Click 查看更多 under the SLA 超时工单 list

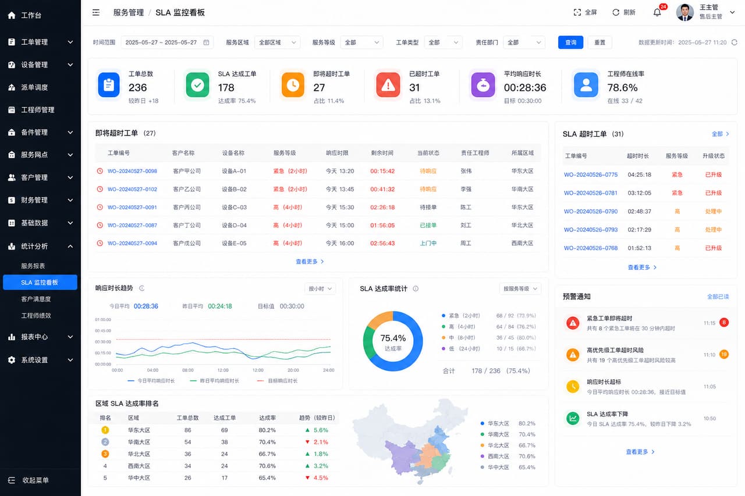coord(642,267)
